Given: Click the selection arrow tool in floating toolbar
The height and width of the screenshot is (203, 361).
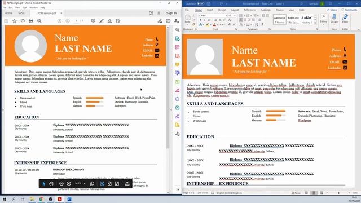Looking at the screenshot, I should point(44,184).
